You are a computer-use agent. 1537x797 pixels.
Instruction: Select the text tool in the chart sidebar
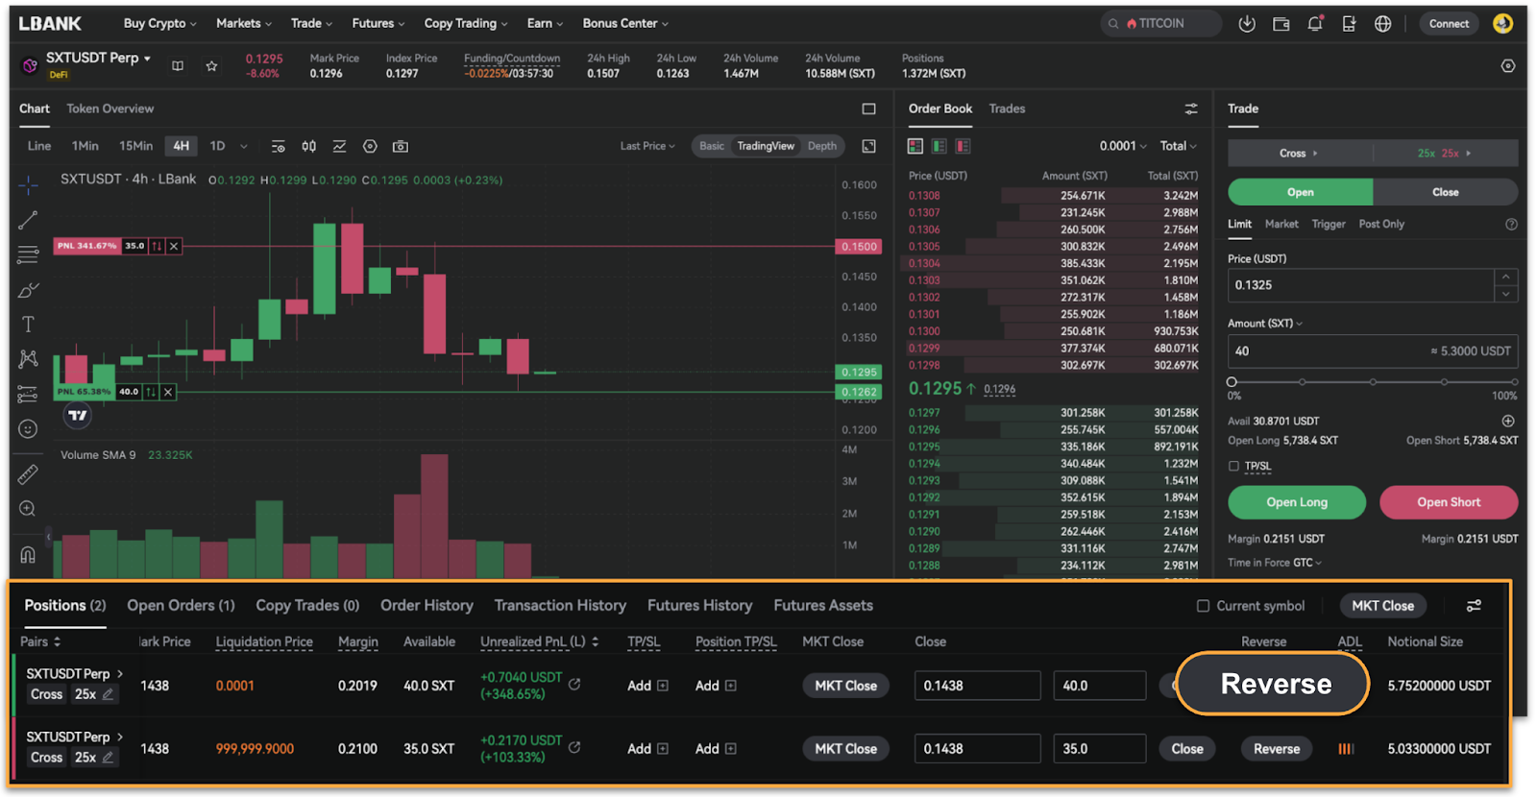point(28,325)
